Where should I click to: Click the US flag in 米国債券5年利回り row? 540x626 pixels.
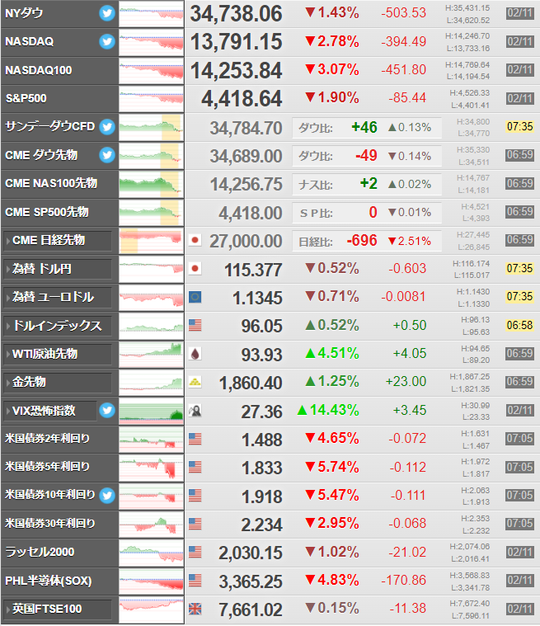[x=195, y=467]
